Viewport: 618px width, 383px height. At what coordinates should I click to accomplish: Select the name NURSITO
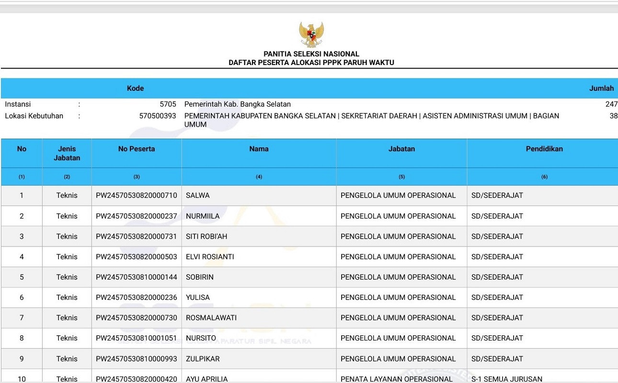click(x=201, y=338)
